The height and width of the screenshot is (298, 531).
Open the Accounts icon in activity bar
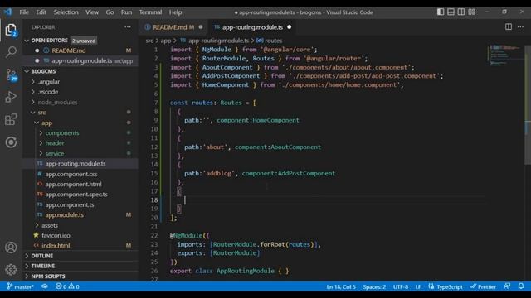(11, 248)
